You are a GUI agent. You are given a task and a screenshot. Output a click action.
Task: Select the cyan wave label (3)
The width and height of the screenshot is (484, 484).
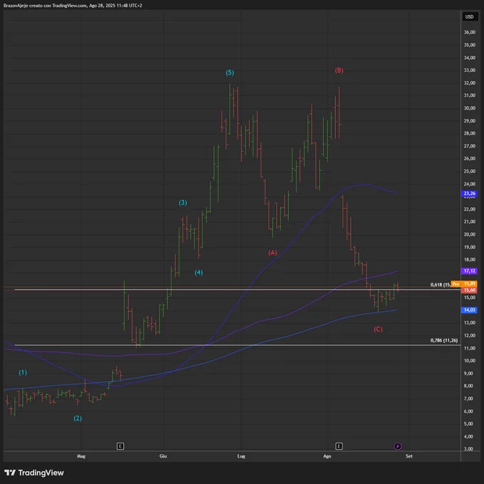tap(183, 202)
